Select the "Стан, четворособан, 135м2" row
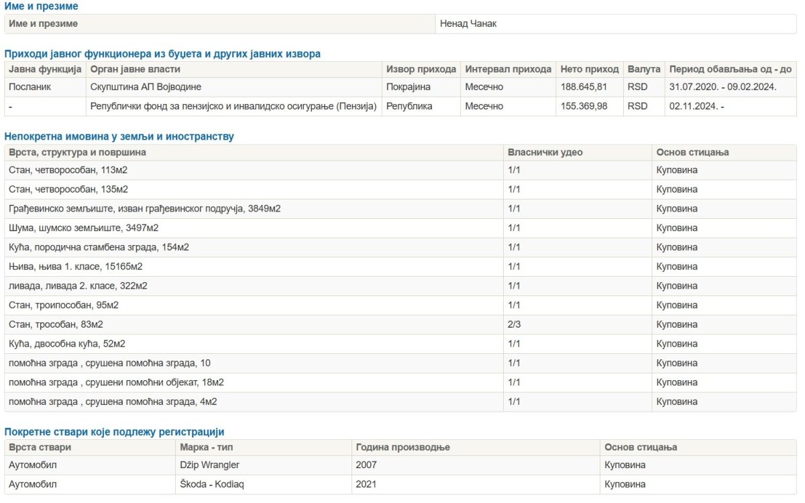This screenshot has width=805, height=503. point(68,189)
